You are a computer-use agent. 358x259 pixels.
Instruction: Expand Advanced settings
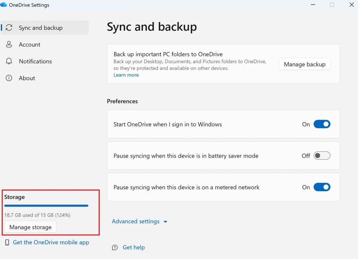[139, 221]
